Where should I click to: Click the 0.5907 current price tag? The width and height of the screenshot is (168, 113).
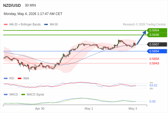pyautogui.click(x=157, y=44)
